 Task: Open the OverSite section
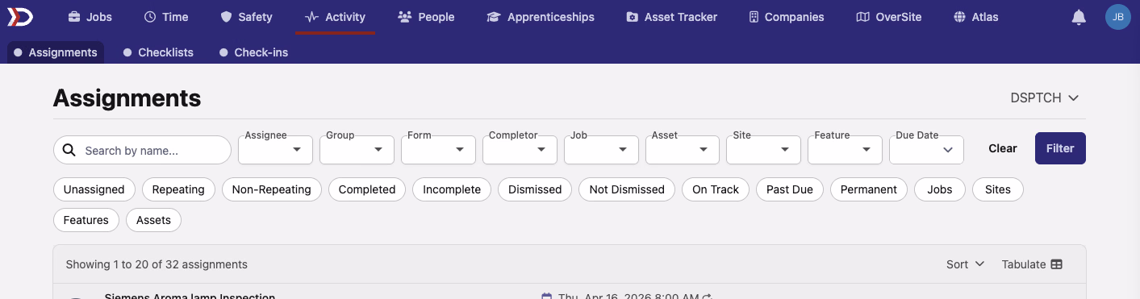pyautogui.click(x=889, y=17)
